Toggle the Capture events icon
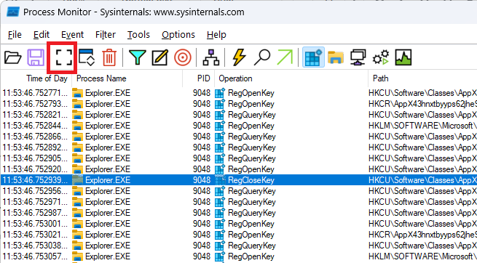 [64, 57]
